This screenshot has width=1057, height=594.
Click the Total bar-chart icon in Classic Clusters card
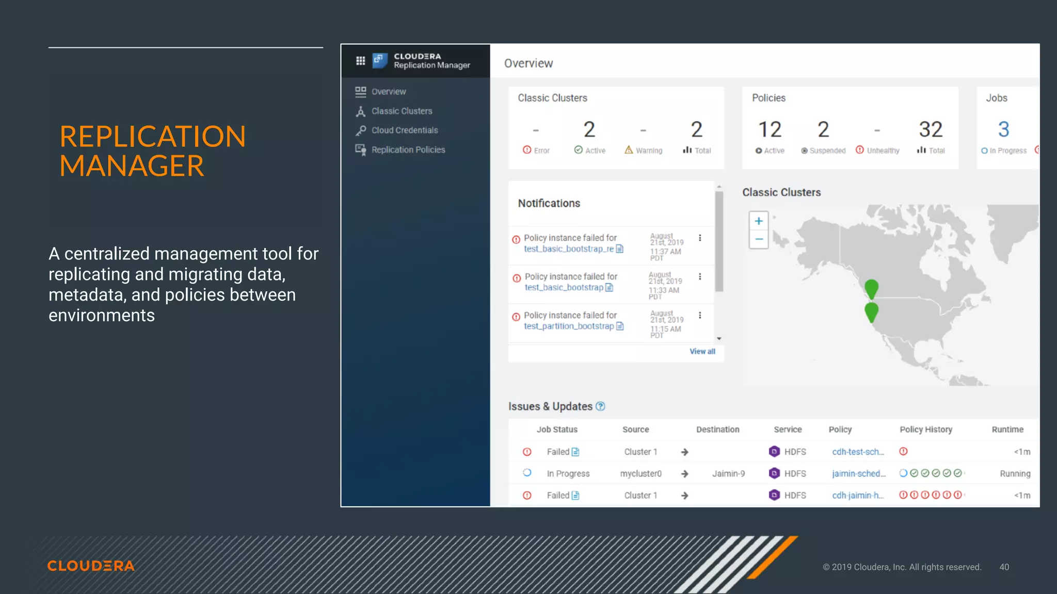click(687, 150)
